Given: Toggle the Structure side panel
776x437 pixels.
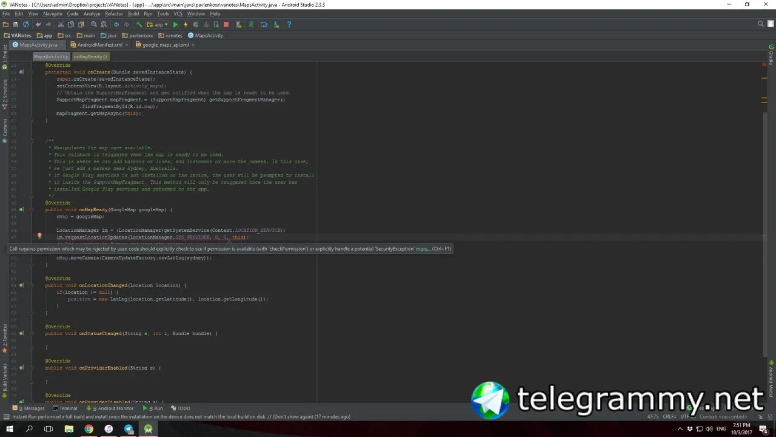Looking at the screenshot, I should pyautogui.click(x=5, y=94).
